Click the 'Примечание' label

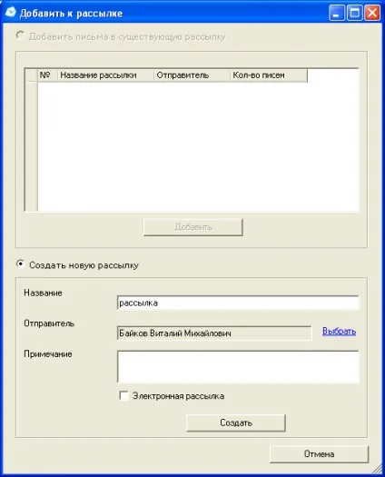[48, 353]
